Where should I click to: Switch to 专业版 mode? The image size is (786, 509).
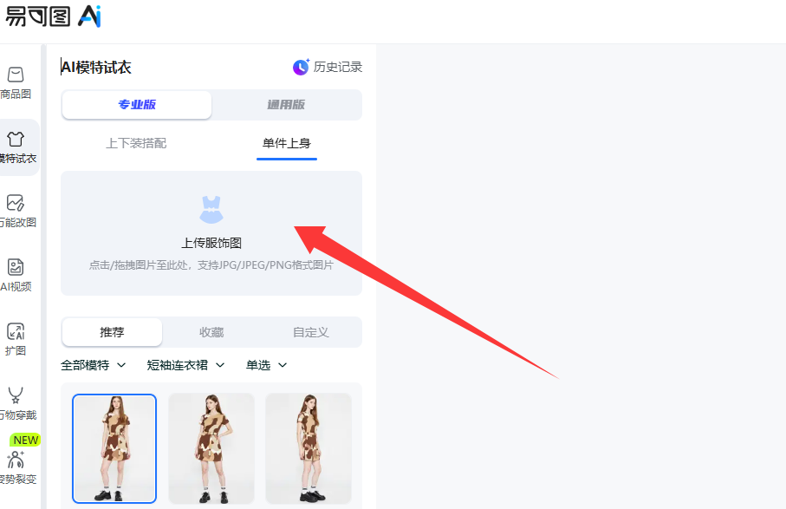[x=137, y=105]
